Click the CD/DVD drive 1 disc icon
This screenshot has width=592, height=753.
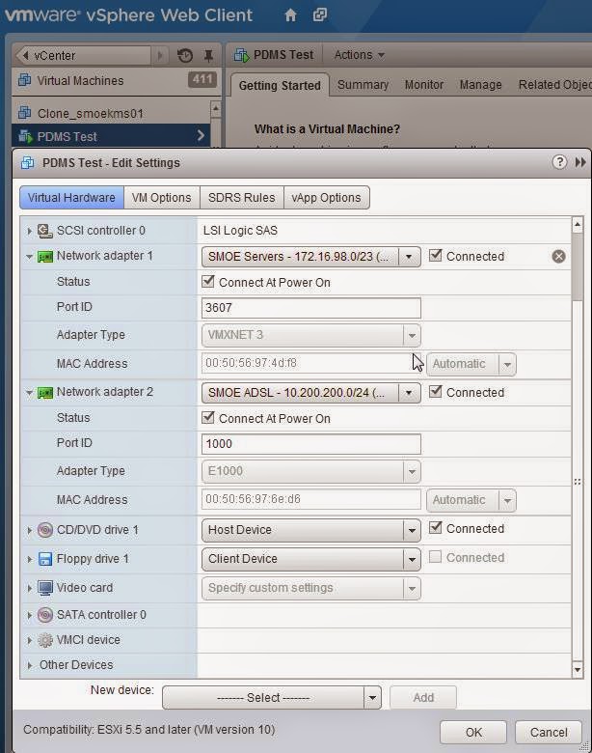point(45,530)
